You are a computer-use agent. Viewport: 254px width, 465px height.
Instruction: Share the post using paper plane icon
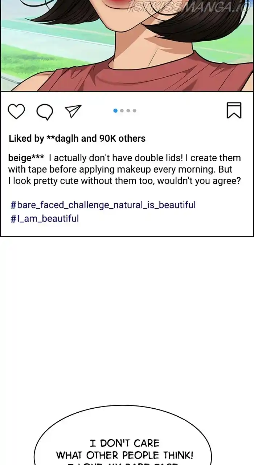click(x=73, y=111)
